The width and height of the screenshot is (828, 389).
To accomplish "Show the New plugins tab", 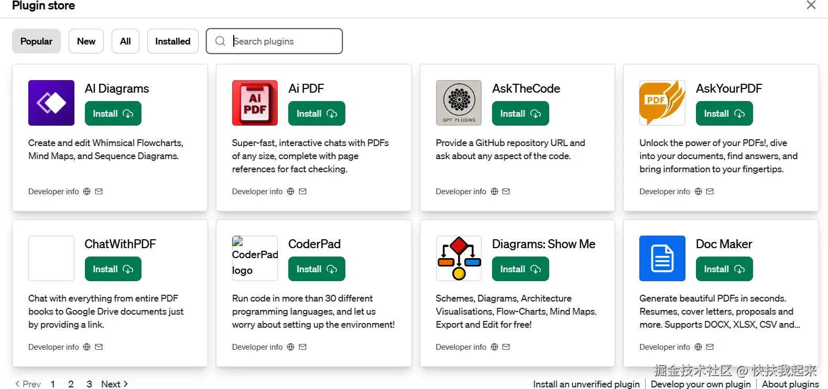I will click(x=86, y=41).
